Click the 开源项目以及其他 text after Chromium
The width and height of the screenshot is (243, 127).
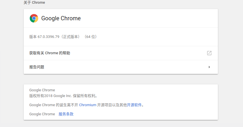pos(112,105)
